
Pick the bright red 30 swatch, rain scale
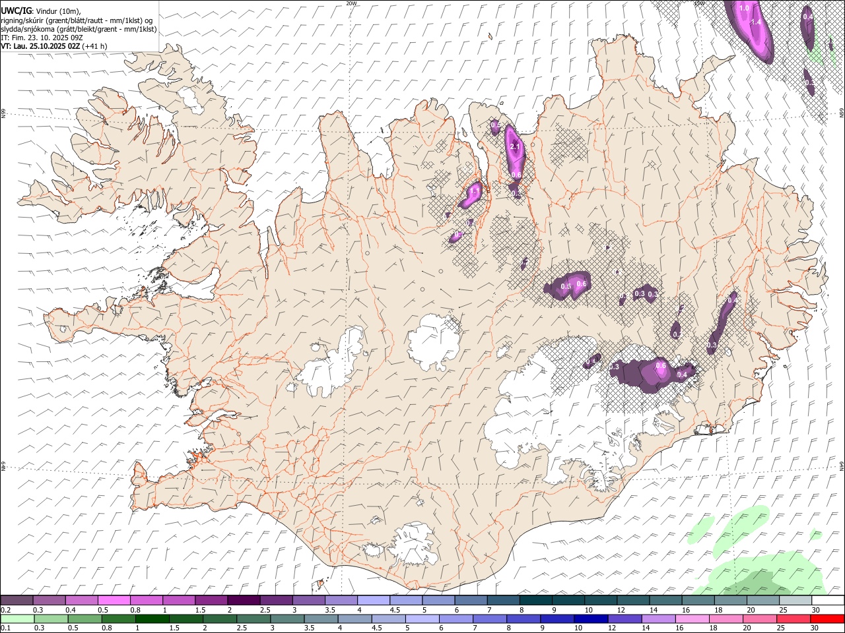coord(827,618)
